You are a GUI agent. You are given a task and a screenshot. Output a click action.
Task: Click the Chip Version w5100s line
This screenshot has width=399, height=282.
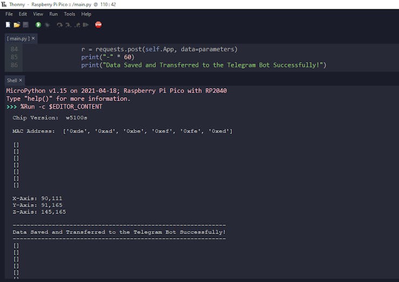pos(50,118)
